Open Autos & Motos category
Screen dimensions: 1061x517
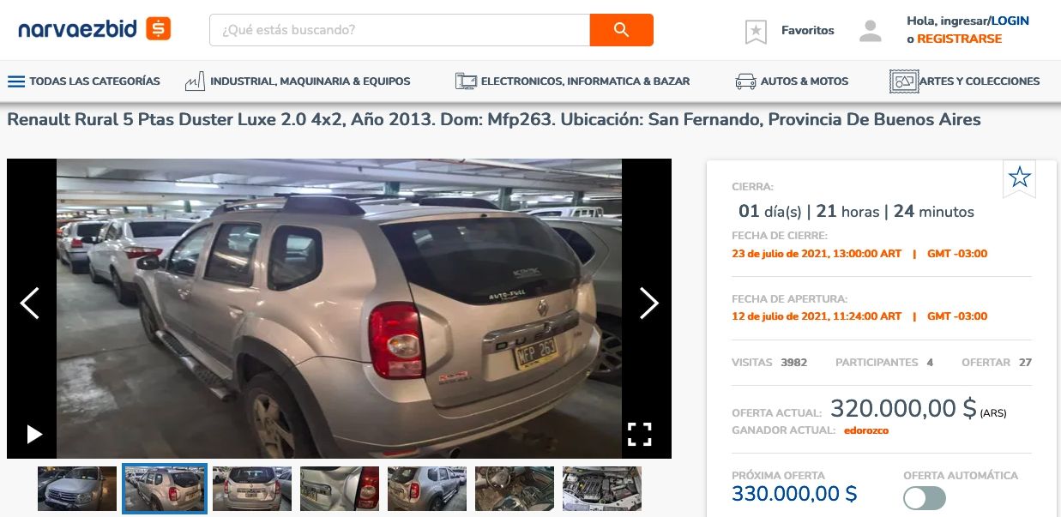[x=792, y=81]
